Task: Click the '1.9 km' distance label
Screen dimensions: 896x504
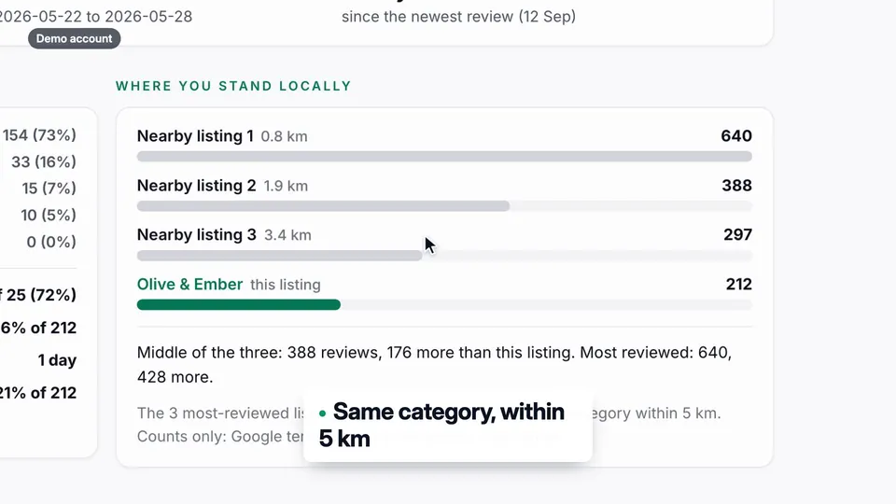Action: pos(286,187)
